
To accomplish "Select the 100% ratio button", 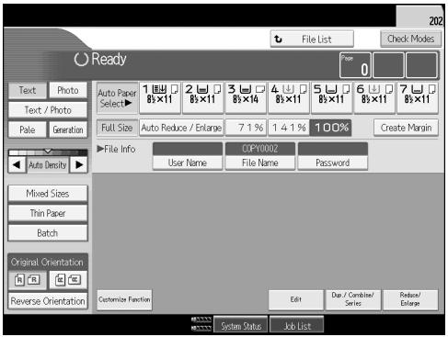I will click(x=331, y=128).
